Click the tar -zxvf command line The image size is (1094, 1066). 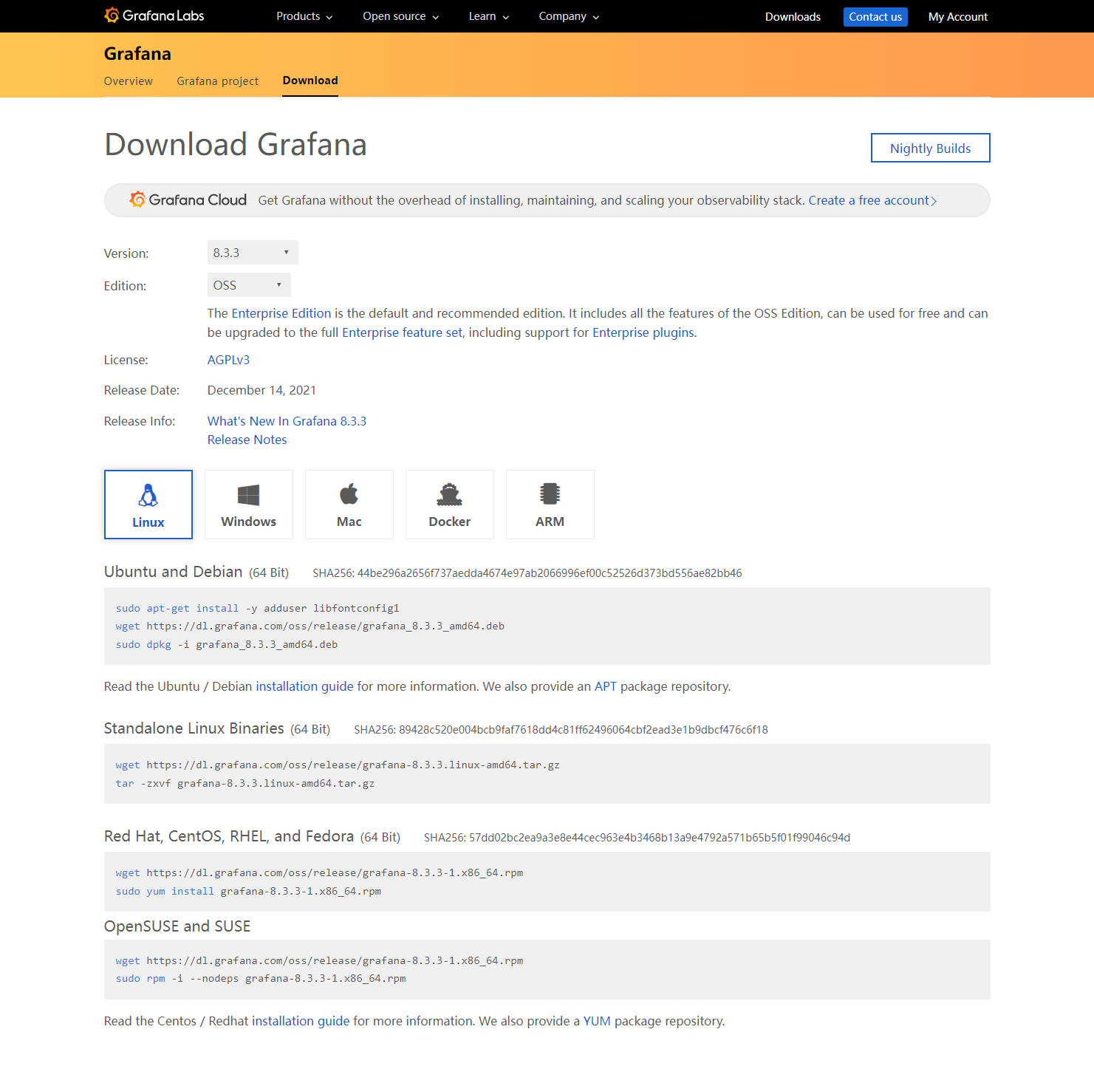245,783
